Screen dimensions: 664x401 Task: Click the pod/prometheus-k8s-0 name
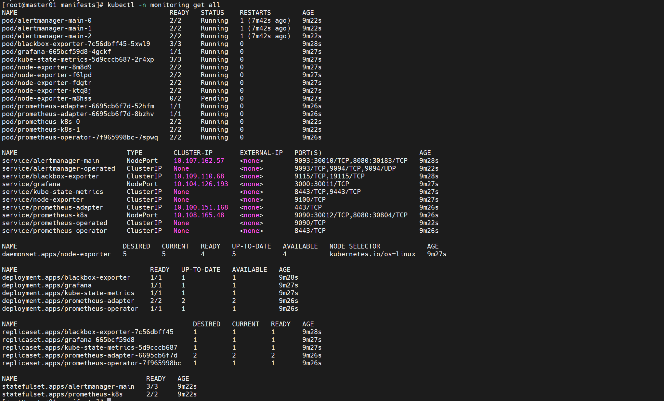click(x=41, y=122)
